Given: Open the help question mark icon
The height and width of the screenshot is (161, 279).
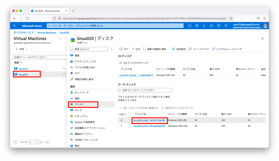Looking at the screenshot, I should [x=219, y=26].
